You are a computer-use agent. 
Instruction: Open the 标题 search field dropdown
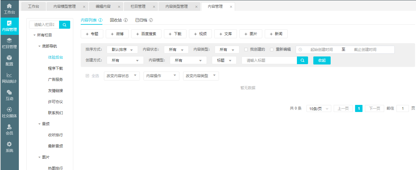(224, 60)
